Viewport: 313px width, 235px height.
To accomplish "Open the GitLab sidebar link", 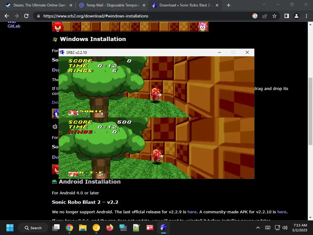I will [14, 26].
